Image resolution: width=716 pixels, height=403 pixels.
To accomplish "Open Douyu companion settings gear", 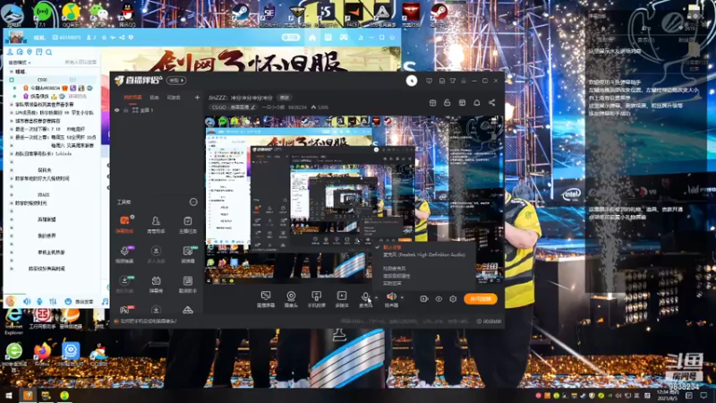I will 453,299.
